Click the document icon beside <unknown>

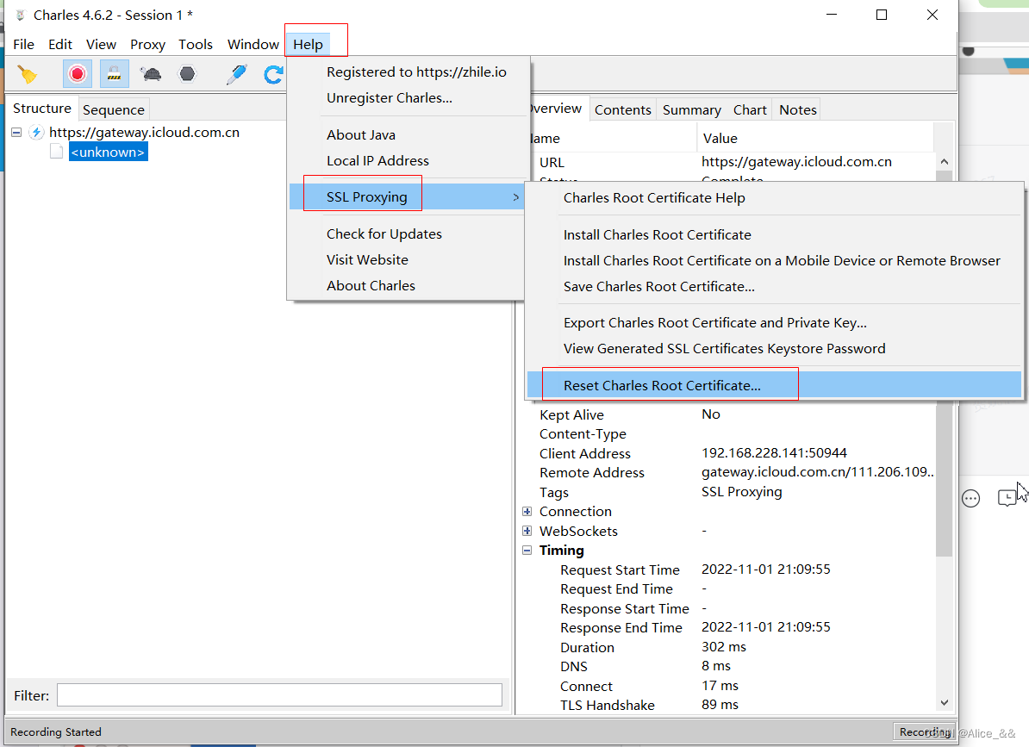coord(57,153)
